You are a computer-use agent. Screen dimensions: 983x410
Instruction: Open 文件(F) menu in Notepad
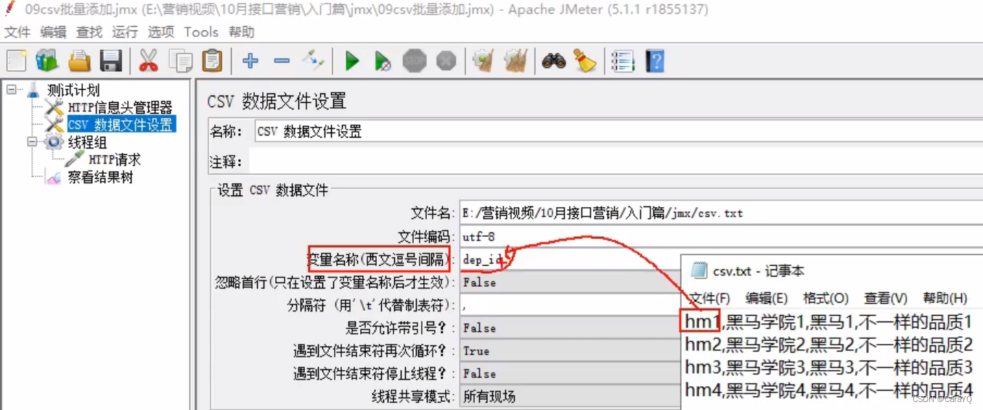709,298
